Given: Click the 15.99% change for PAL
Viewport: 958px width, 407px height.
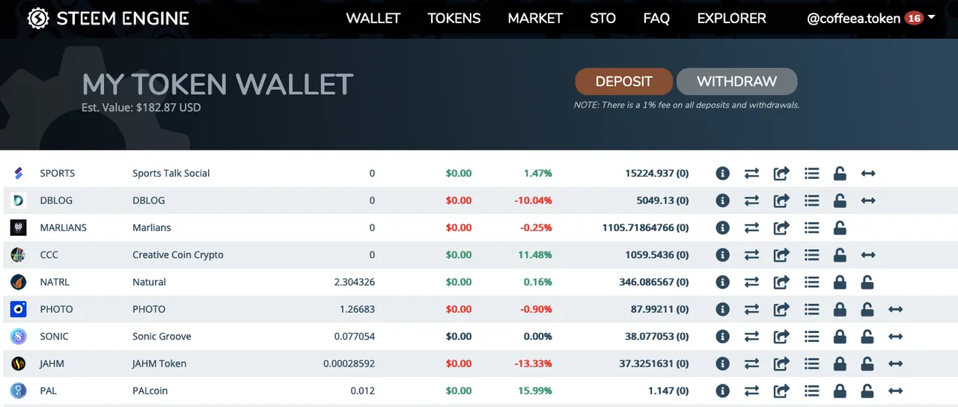Looking at the screenshot, I should click(535, 391).
